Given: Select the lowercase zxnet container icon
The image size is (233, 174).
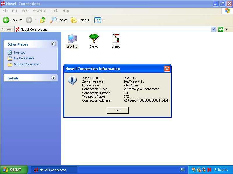Looking at the screenshot, I should [x=116, y=39].
